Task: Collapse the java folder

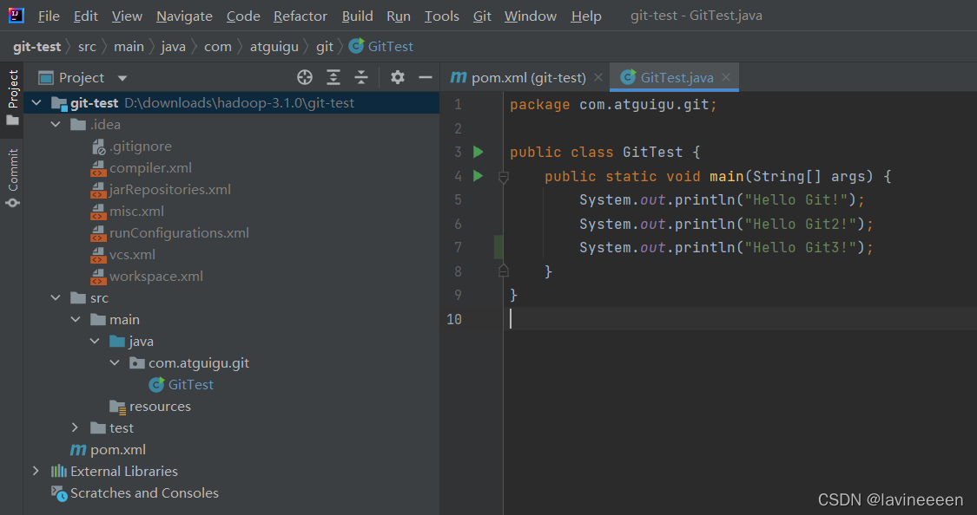Action: [x=95, y=341]
